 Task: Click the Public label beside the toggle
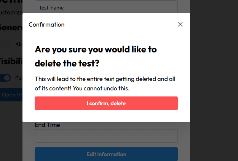click(x=19, y=77)
